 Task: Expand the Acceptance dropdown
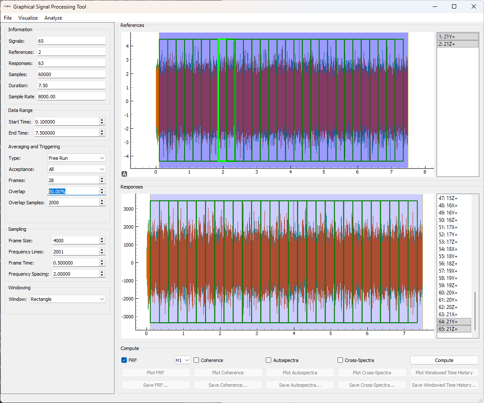(76, 169)
